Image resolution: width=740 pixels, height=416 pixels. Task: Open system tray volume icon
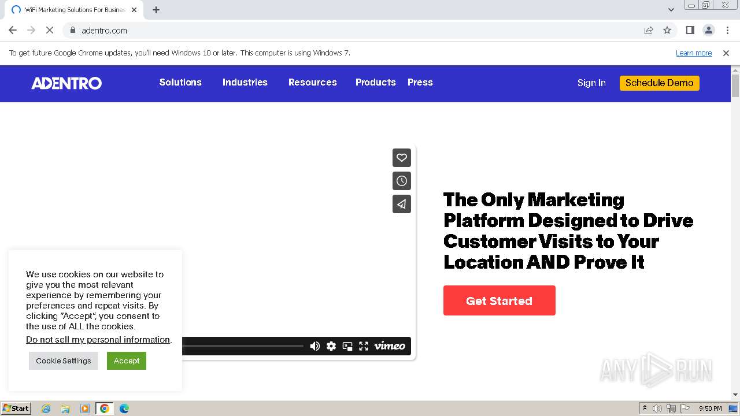657,408
